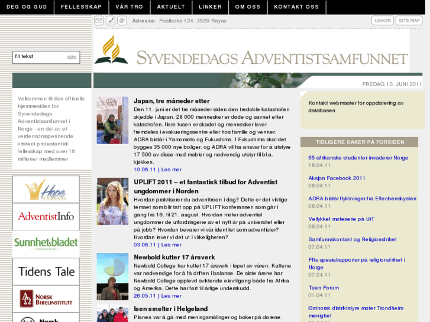The height and width of the screenshot is (322, 430).
Task: Click Les mer for the Newbold article
Action: 172,296
